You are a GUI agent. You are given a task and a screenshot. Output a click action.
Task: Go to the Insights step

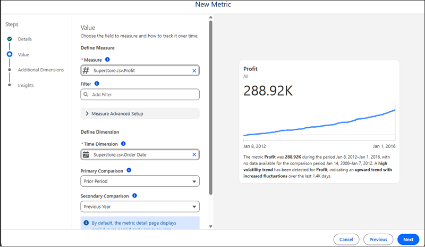pyautogui.click(x=25, y=85)
